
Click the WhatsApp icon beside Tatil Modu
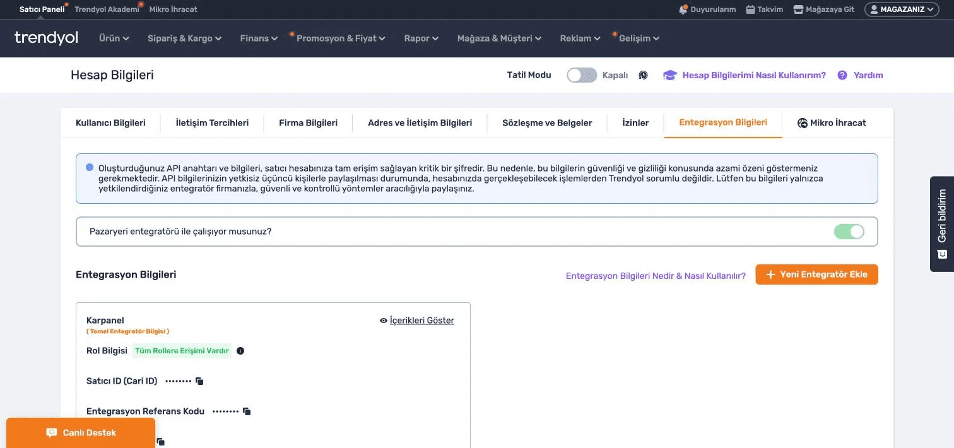pyautogui.click(x=643, y=75)
